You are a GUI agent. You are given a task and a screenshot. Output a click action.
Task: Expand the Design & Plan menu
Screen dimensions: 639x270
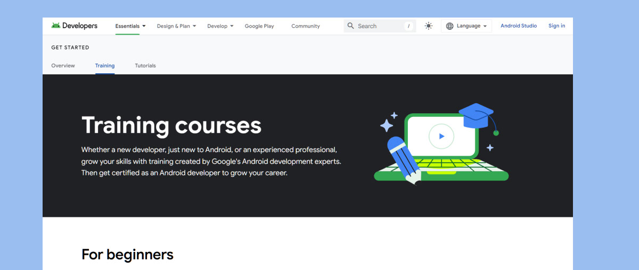coord(177,26)
